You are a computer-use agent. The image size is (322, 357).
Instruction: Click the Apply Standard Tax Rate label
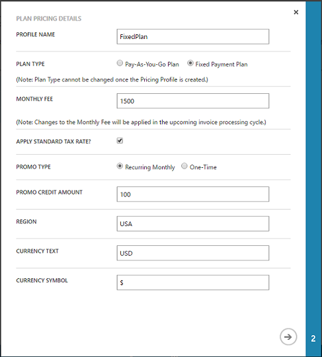click(54, 141)
